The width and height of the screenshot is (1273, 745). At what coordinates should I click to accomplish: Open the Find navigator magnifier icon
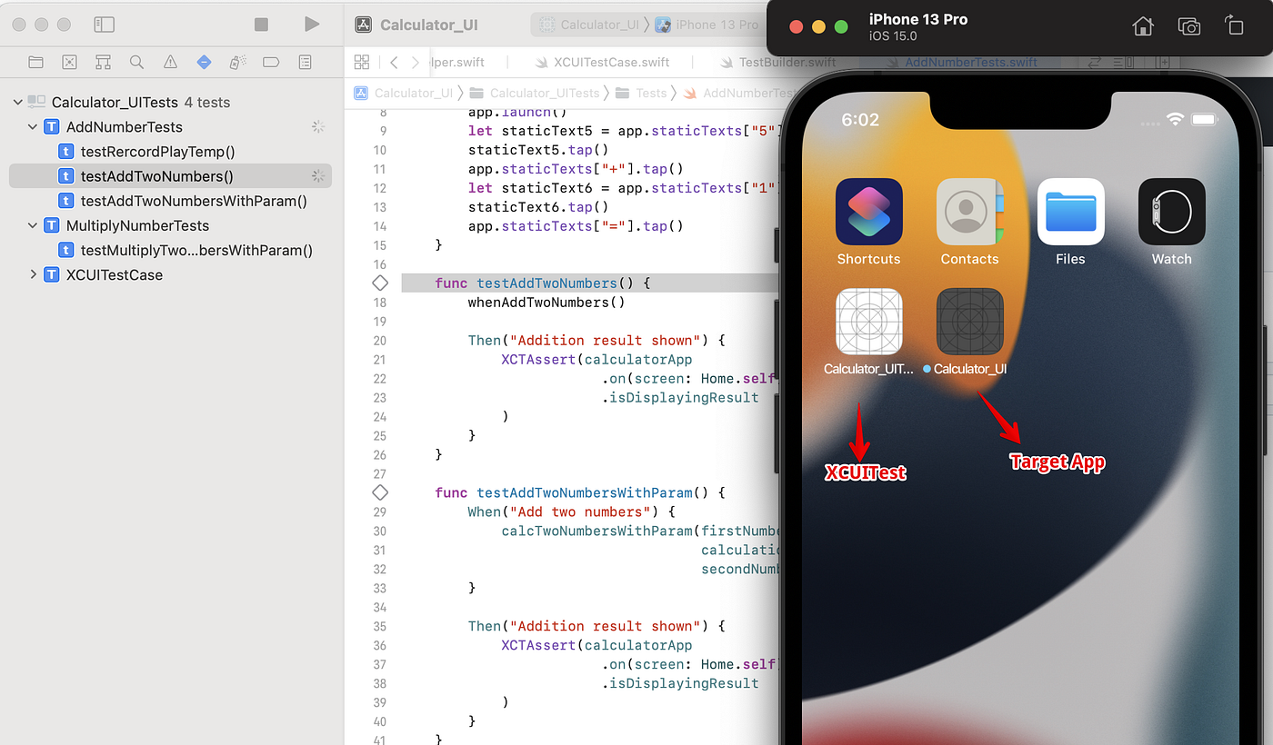[136, 62]
